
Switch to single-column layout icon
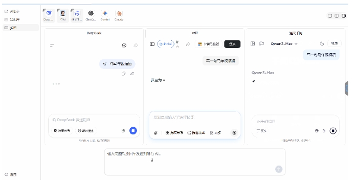click(x=330, y=16)
